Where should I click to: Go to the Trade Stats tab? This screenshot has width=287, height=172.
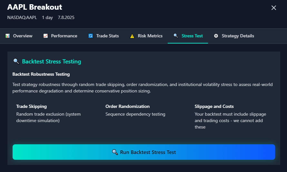(x=107, y=36)
